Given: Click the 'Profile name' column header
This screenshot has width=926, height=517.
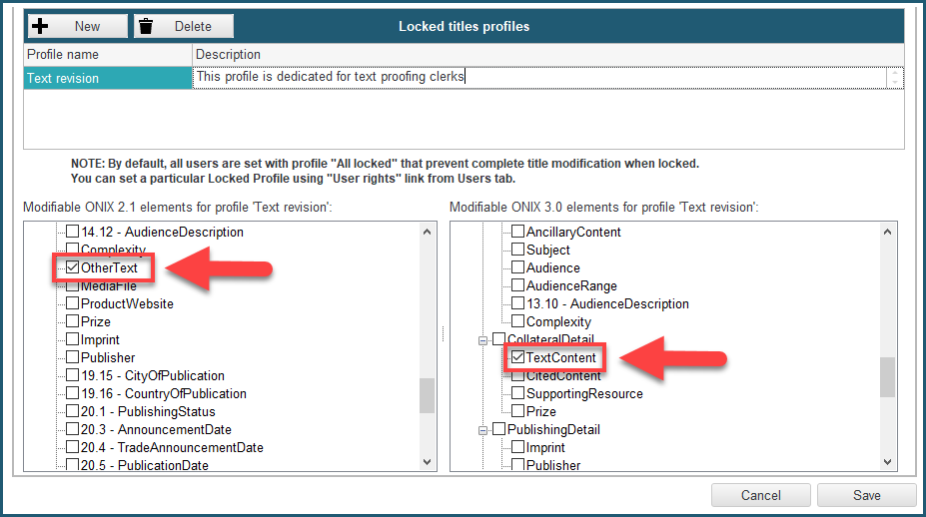Looking at the screenshot, I should 108,54.
